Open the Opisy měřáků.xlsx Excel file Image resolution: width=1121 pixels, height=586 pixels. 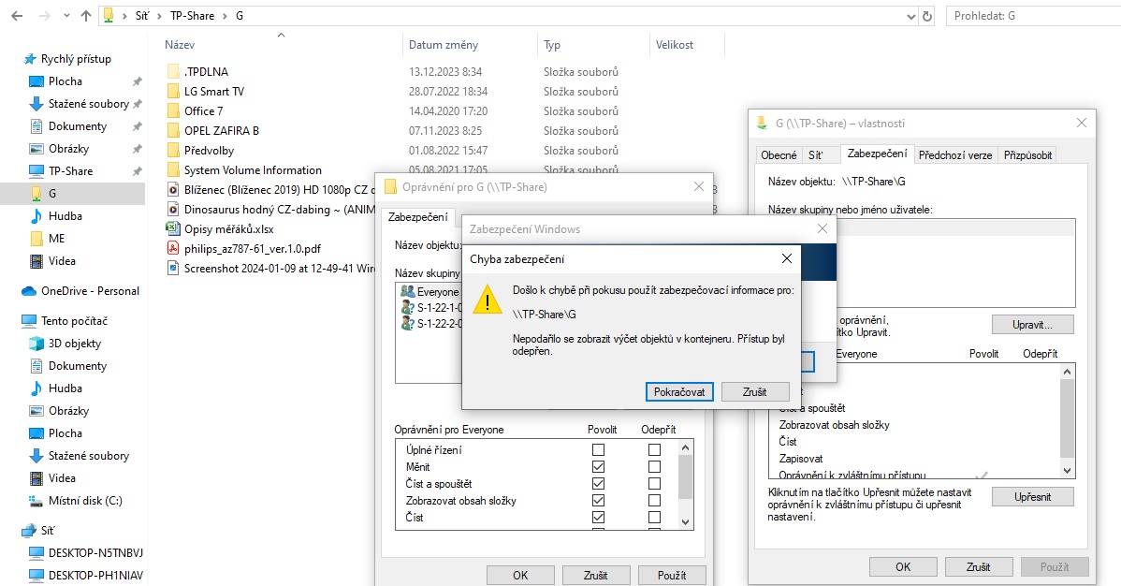tap(227, 228)
